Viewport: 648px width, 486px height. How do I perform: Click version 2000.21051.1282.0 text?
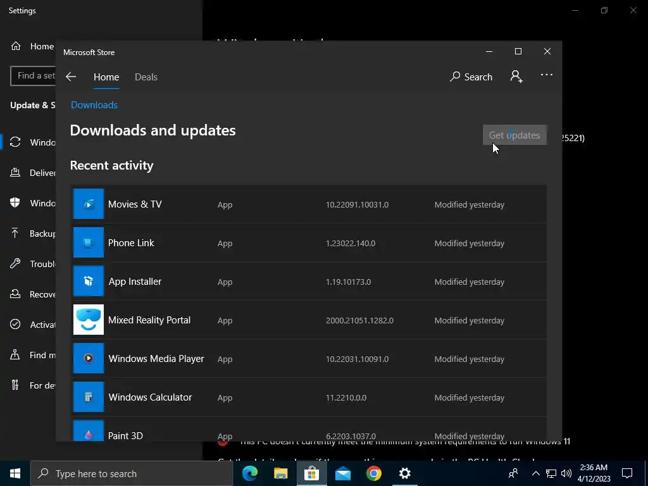pos(359,320)
